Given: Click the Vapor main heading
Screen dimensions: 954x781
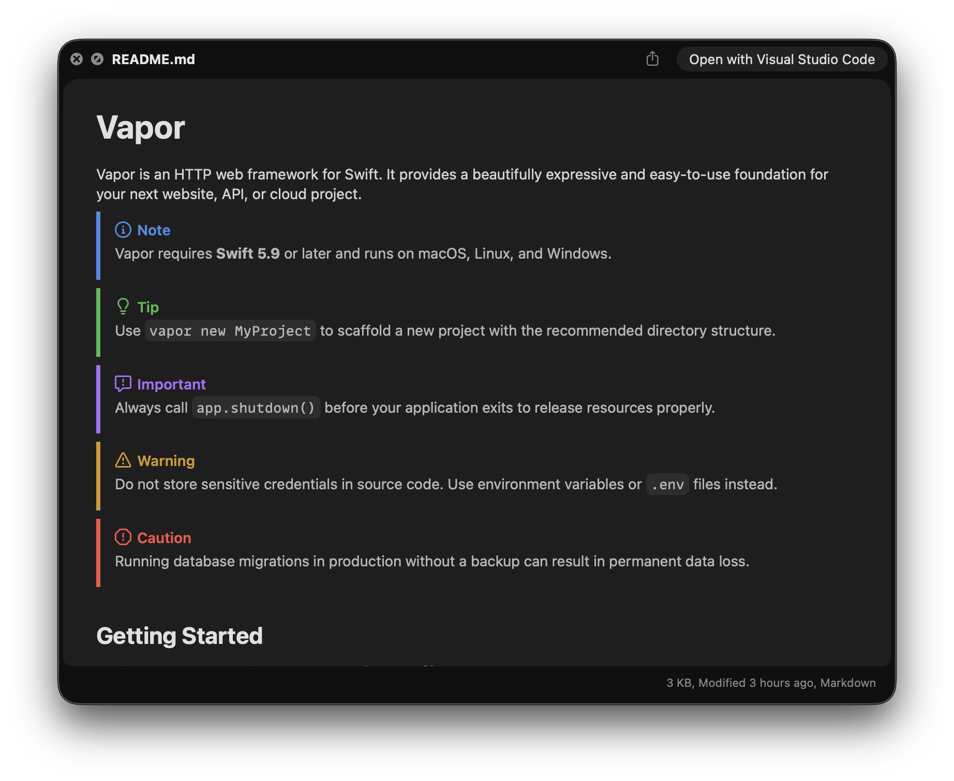Looking at the screenshot, I should click(x=141, y=128).
